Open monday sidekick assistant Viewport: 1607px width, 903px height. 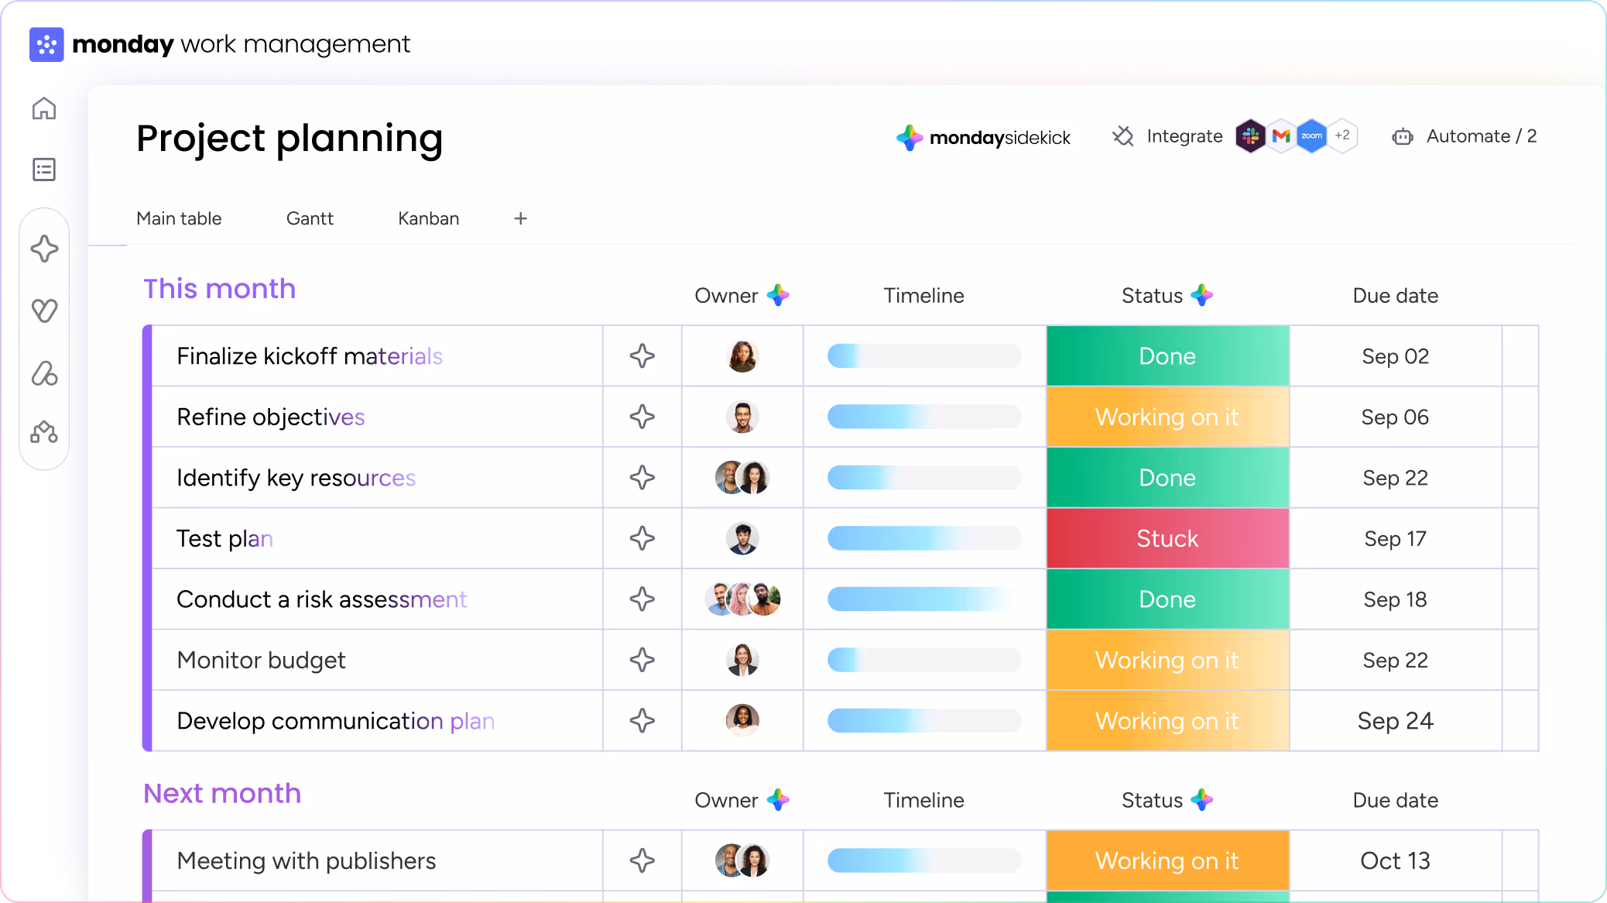[x=984, y=138]
